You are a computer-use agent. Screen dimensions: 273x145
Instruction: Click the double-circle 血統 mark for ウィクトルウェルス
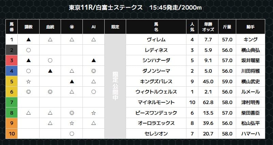click(50, 92)
